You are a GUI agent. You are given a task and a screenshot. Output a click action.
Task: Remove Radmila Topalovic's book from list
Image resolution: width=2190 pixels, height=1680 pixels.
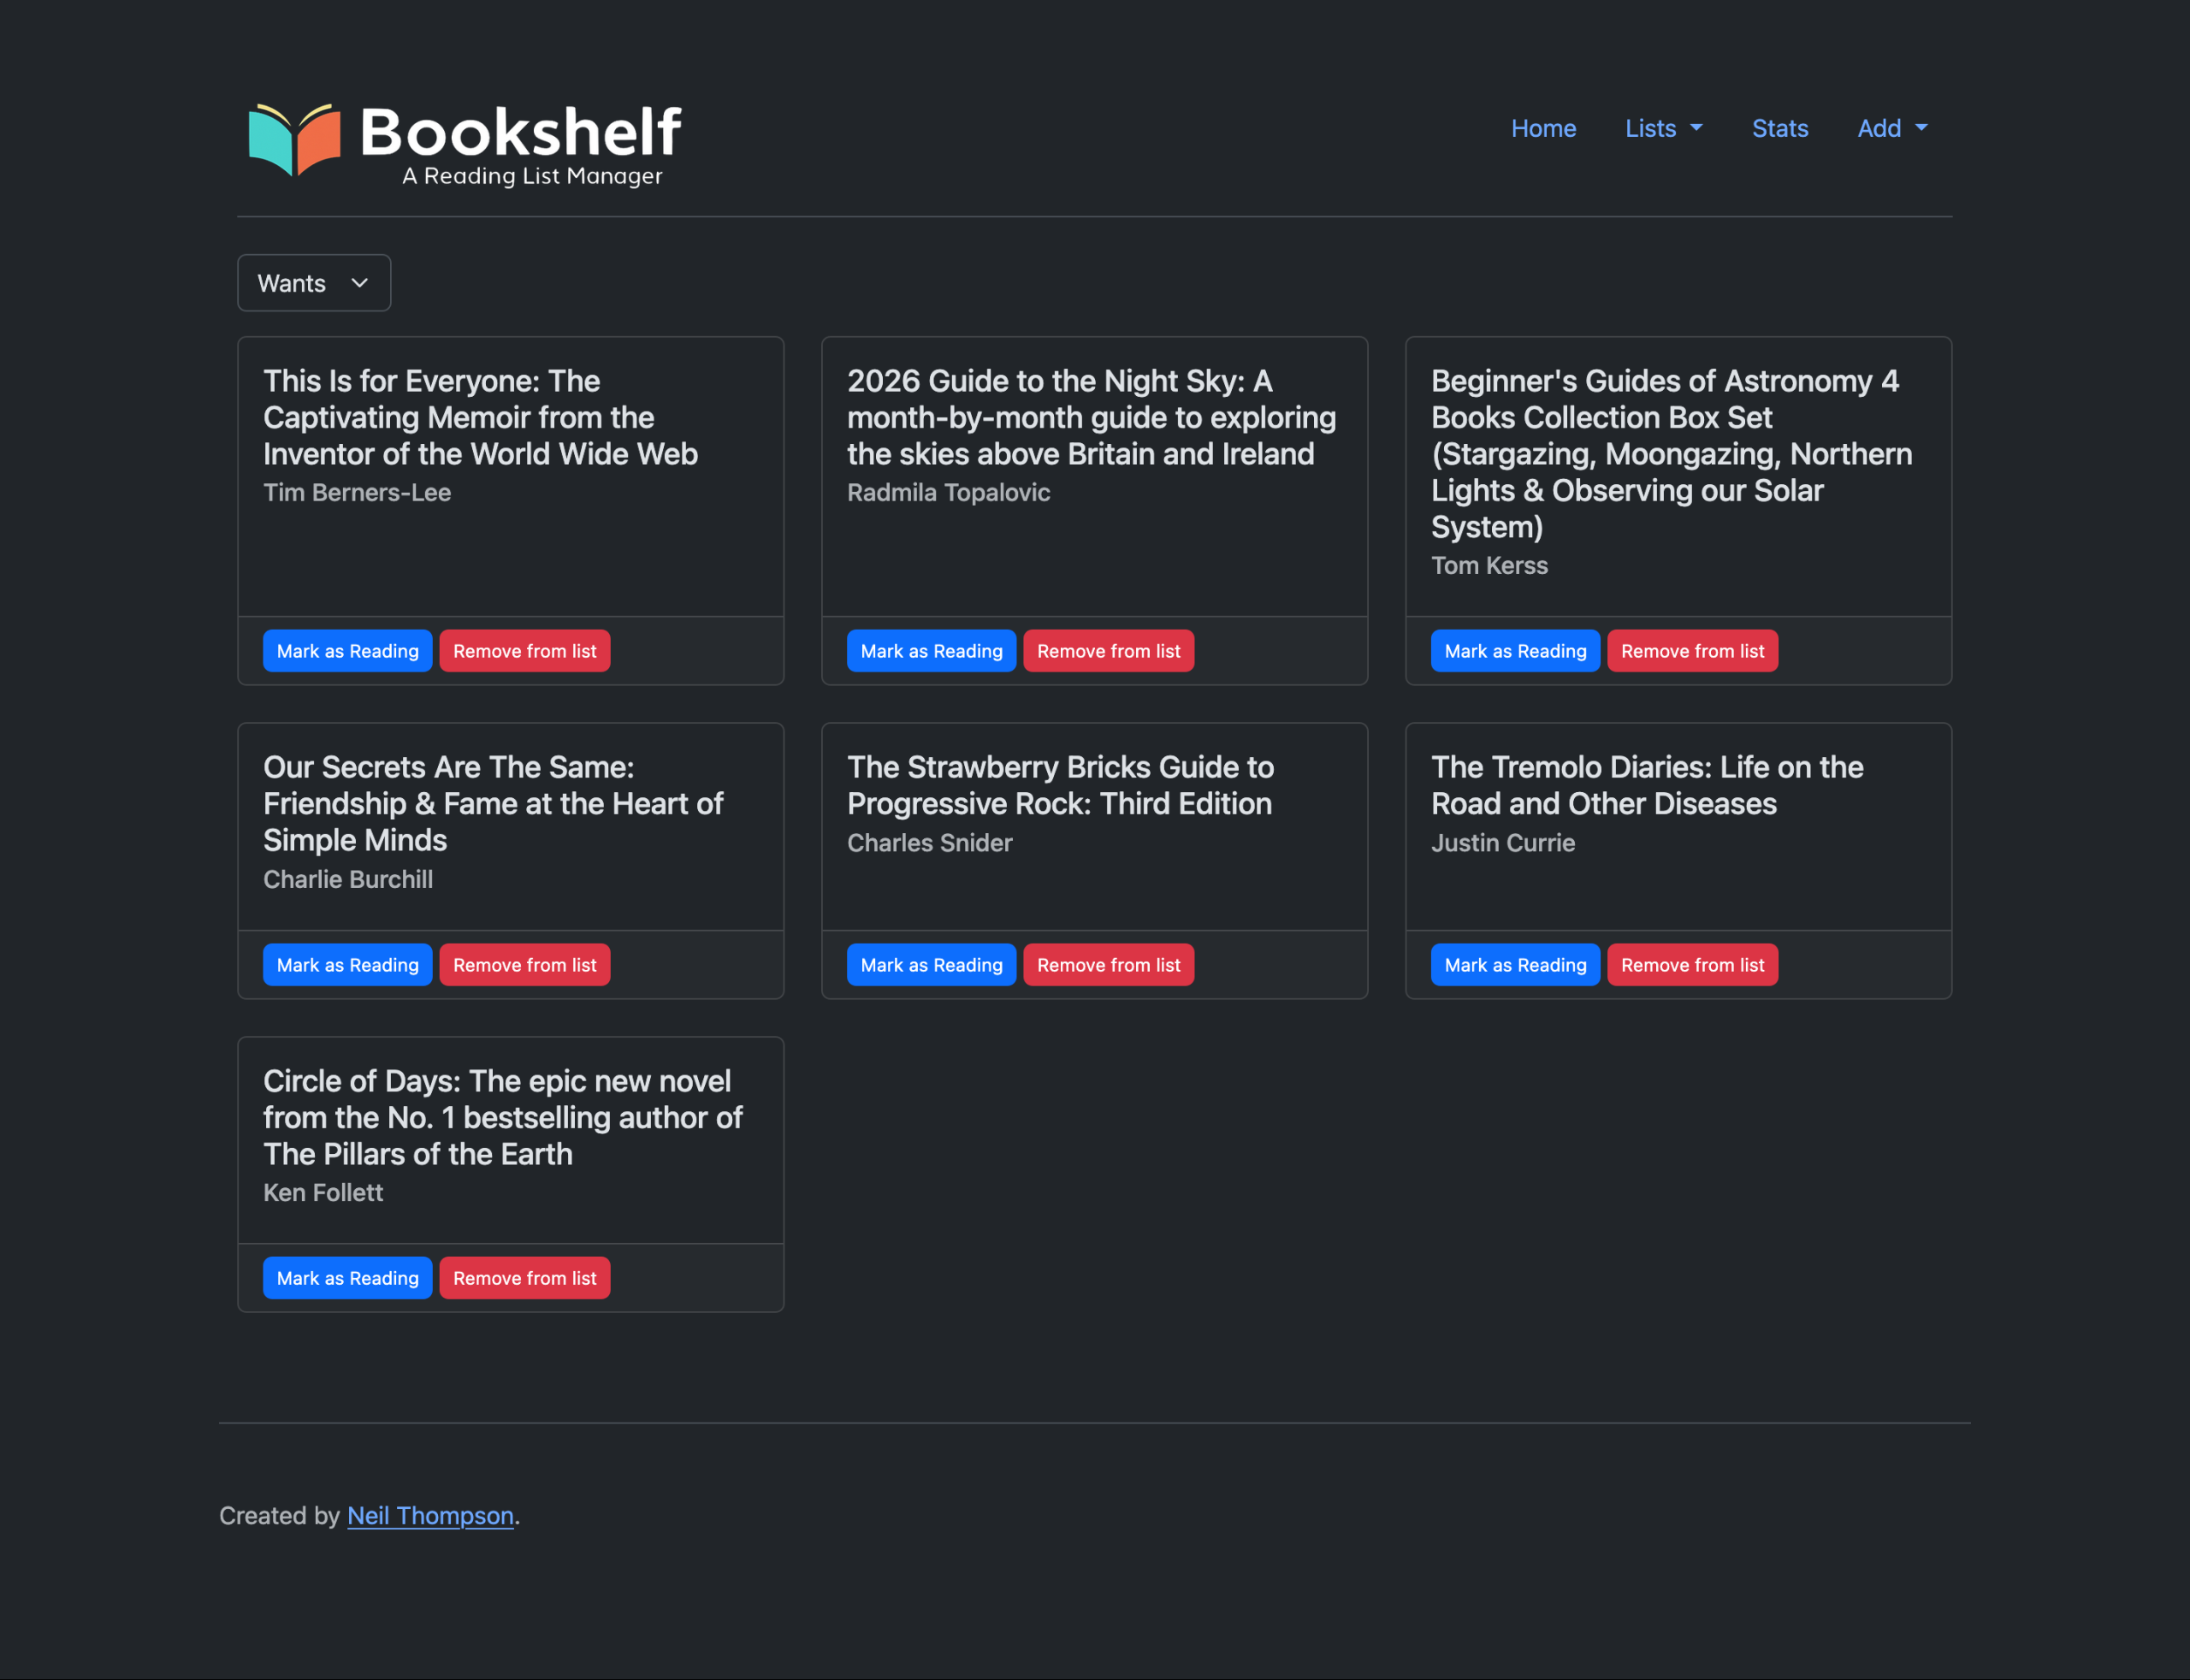pyautogui.click(x=1108, y=651)
